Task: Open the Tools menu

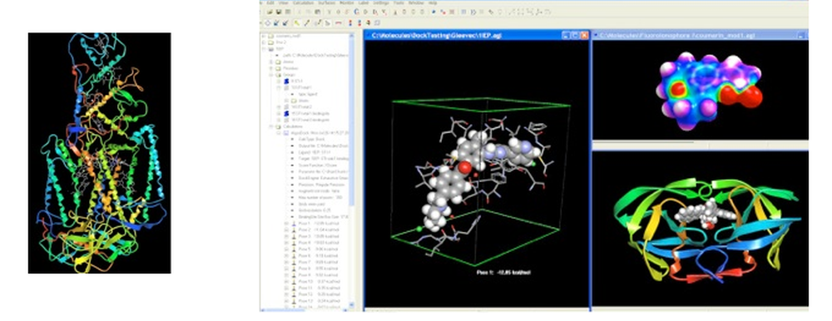Action: coord(398,3)
